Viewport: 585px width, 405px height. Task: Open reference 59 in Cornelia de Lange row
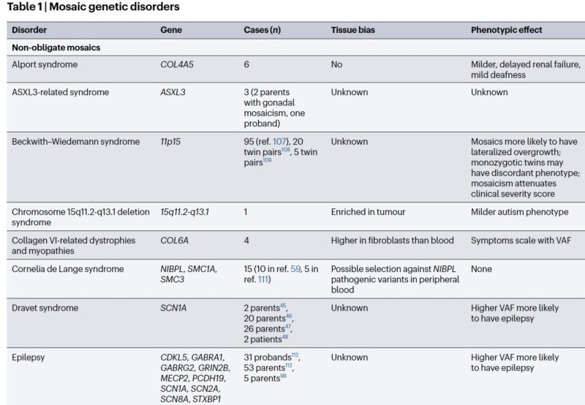click(295, 269)
